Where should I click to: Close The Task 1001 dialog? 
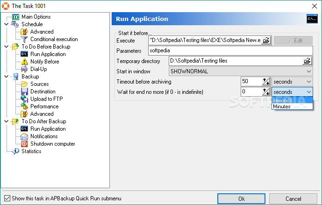point(315,6)
